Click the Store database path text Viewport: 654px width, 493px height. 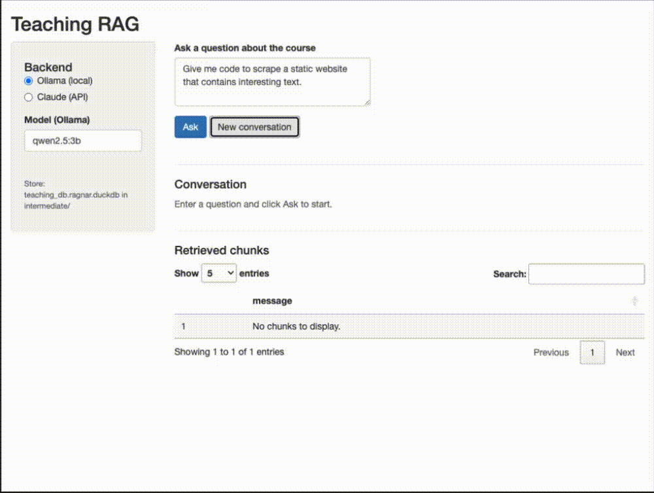tap(76, 194)
